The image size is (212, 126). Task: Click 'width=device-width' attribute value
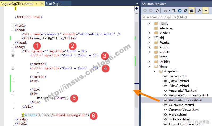(x=97, y=34)
